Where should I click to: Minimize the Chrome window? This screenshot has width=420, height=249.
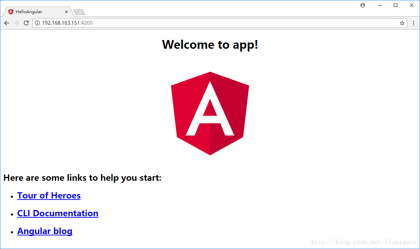click(x=379, y=5)
